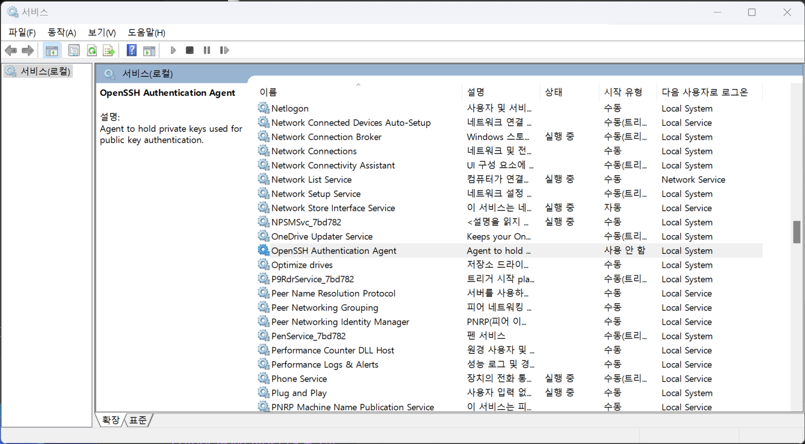Viewport: 805px width, 444px height.
Task: Click the gear icon beside Network Connection Broker
Action: 264,136
